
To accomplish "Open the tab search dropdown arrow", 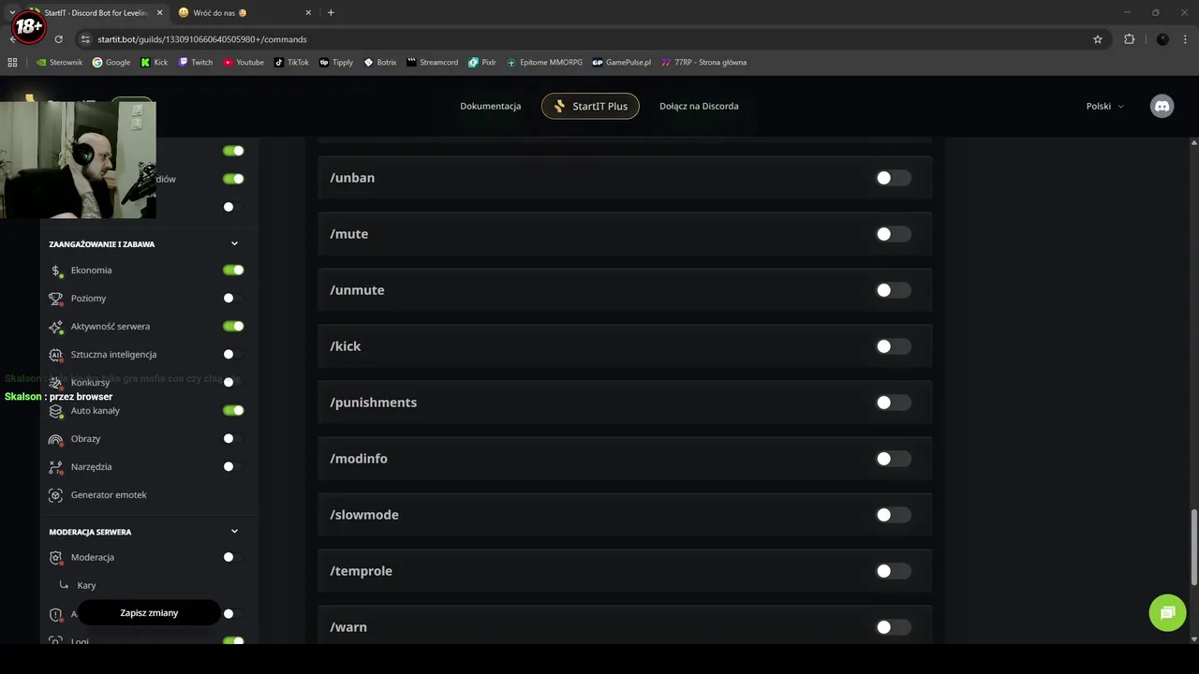I will tap(12, 12).
